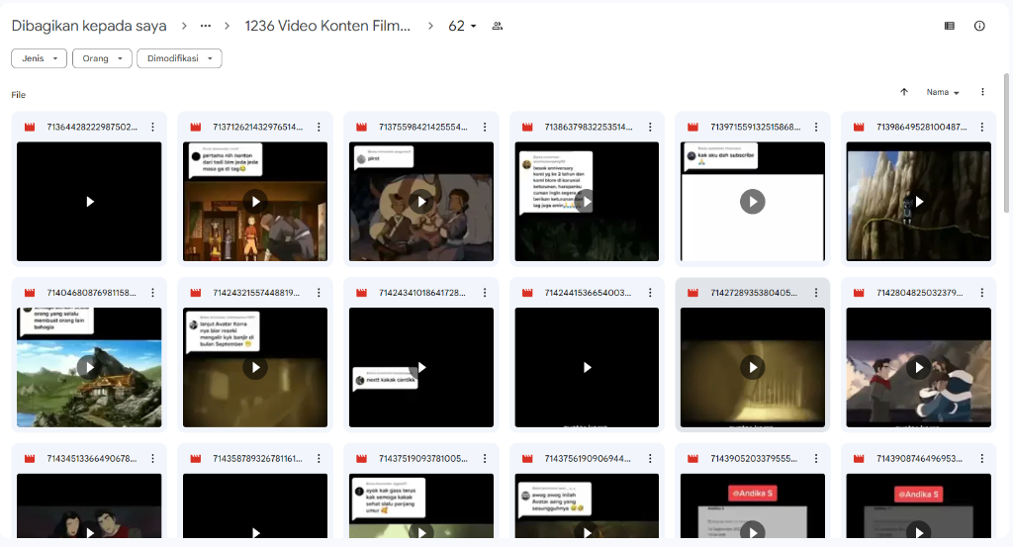Click the three-dot menu beside the Nama sort

pyautogui.click(x=982, y=92)
